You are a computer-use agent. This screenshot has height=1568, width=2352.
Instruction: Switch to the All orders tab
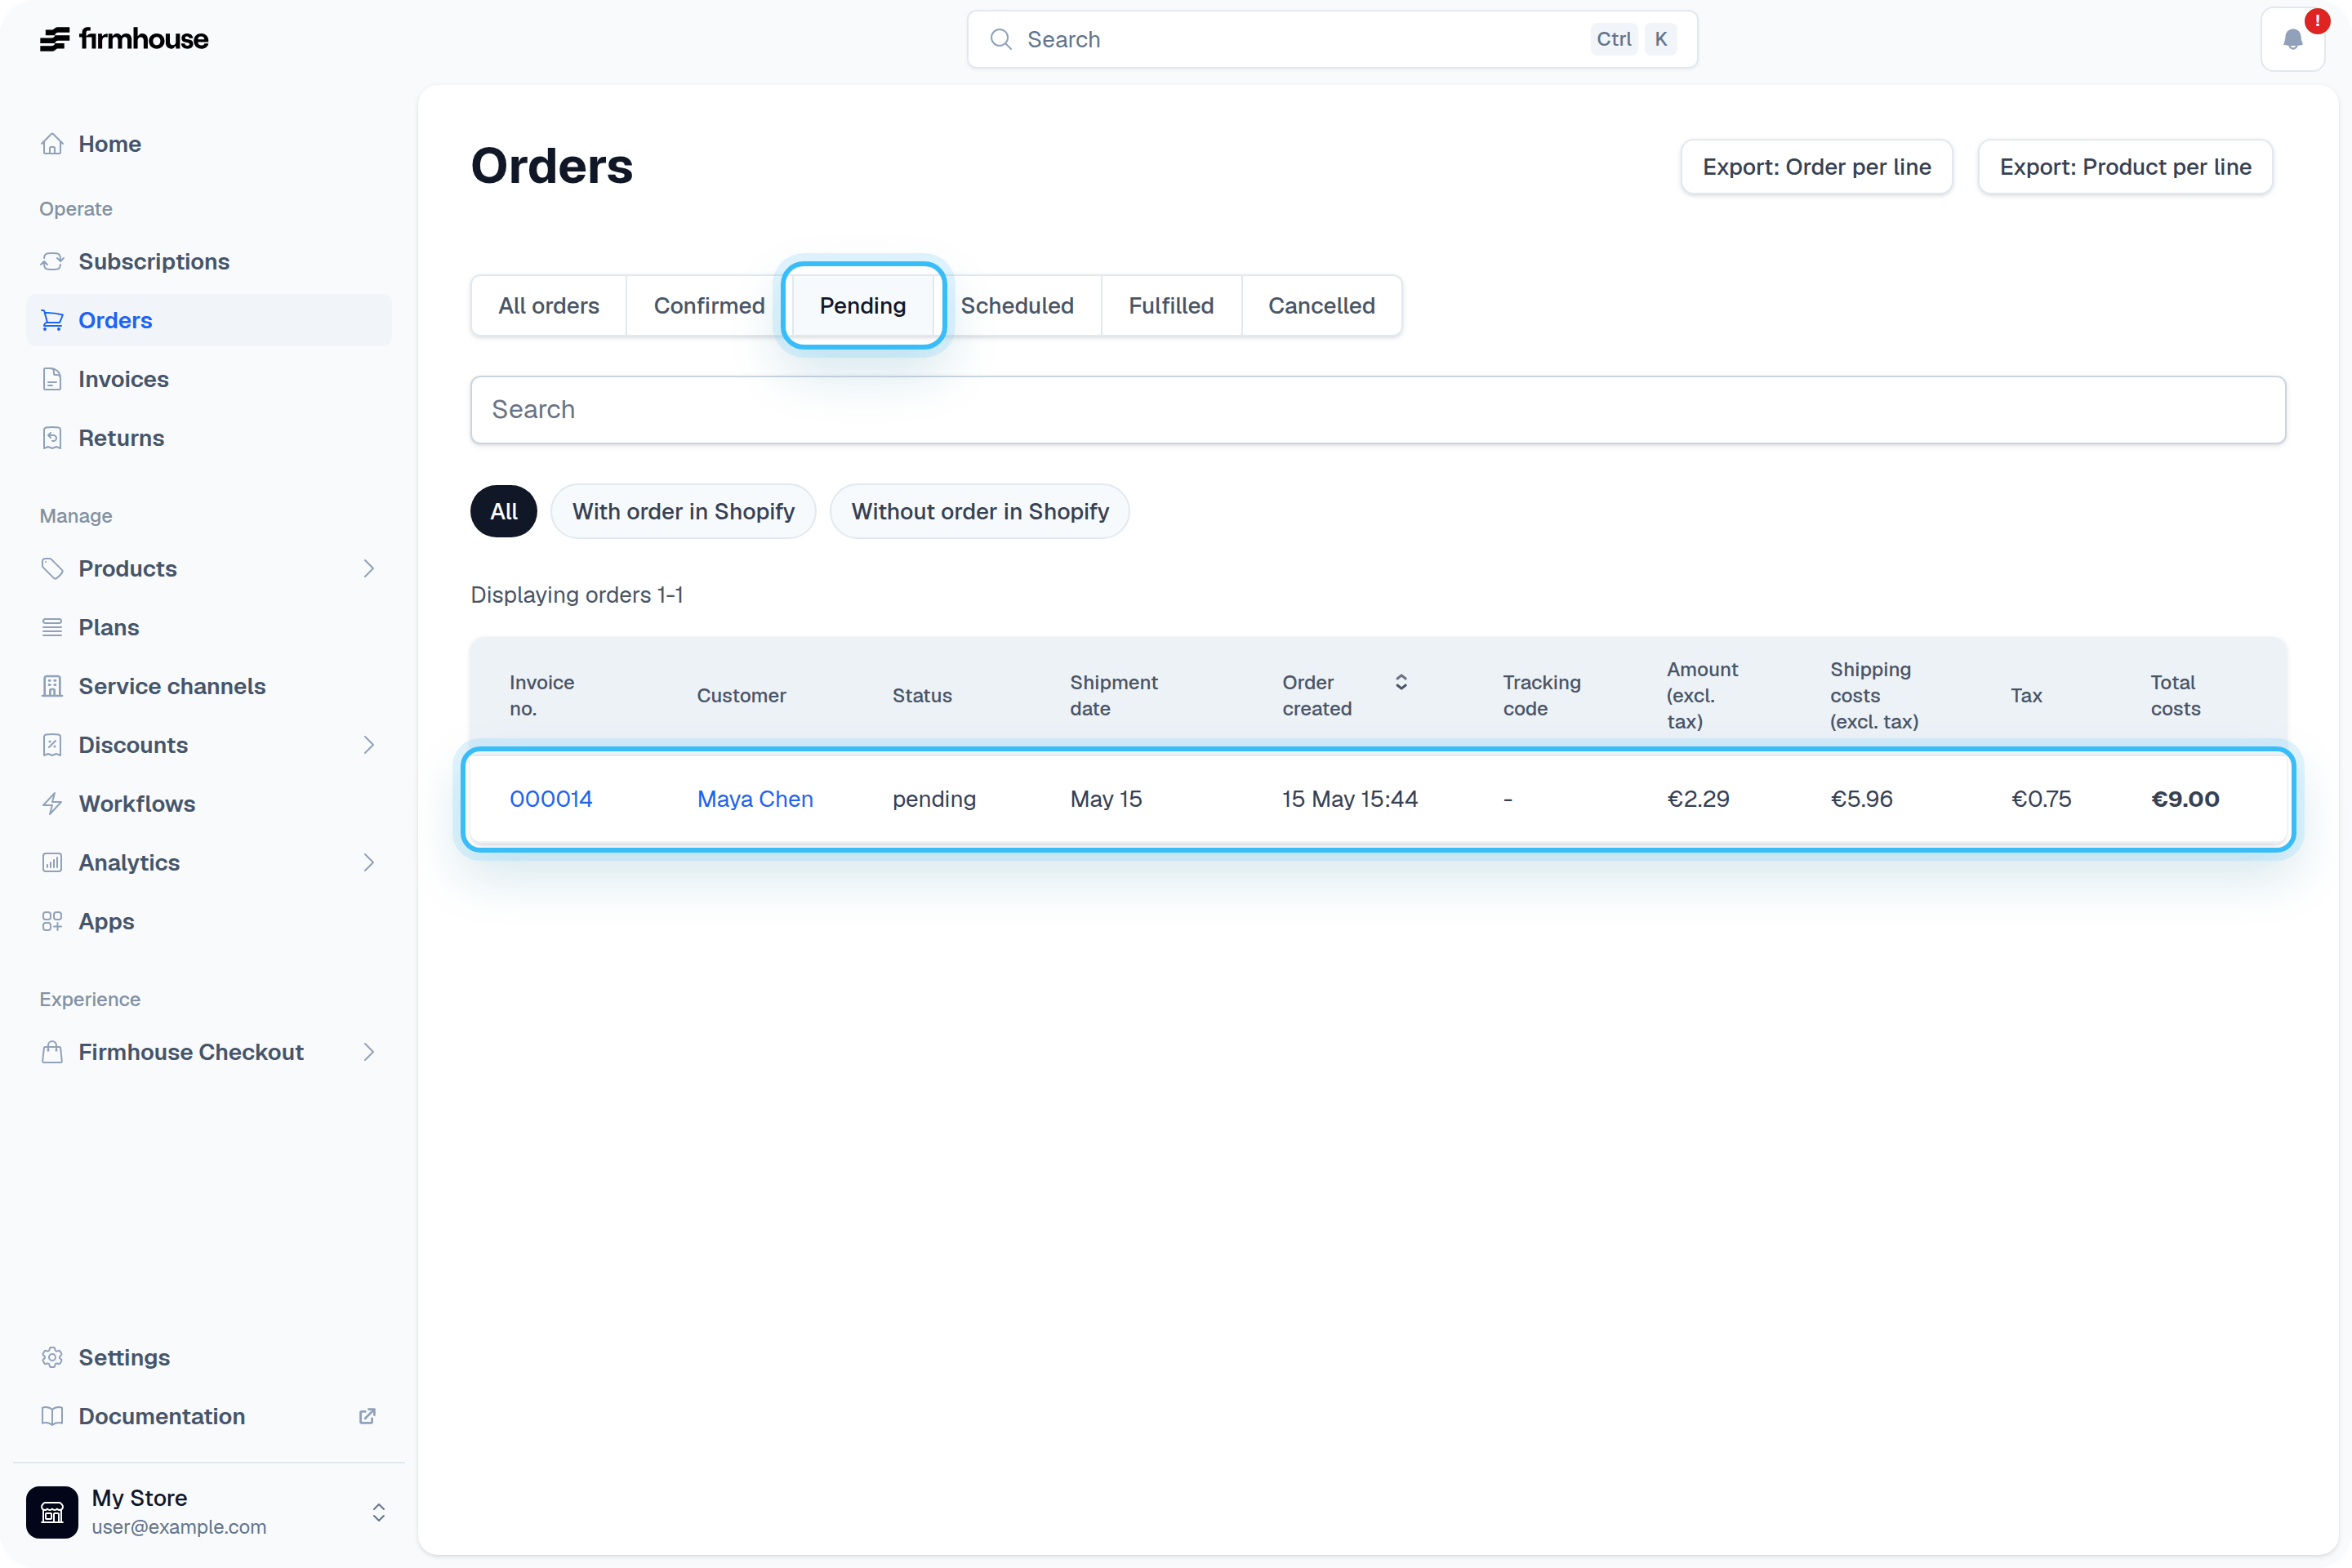[549, 305]
